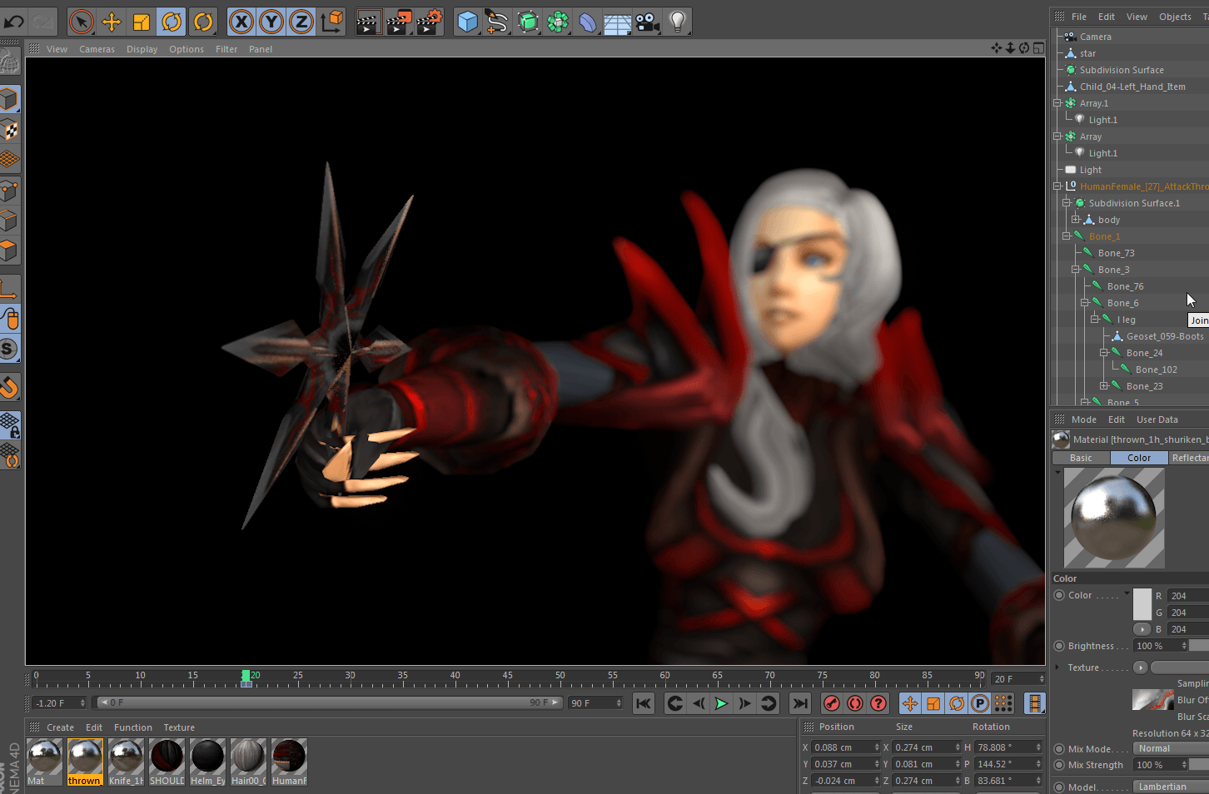The height and width of the screenshot is (794, 1209).
Task: Toggle Autokeying red button
Action: pos(855,703)
